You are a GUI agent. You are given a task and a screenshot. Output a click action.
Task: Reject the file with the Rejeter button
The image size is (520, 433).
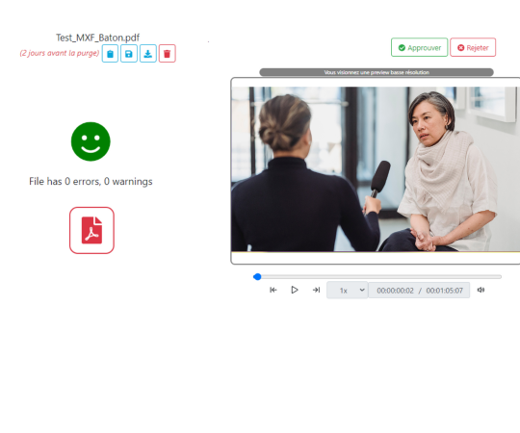tap(473, 47)
